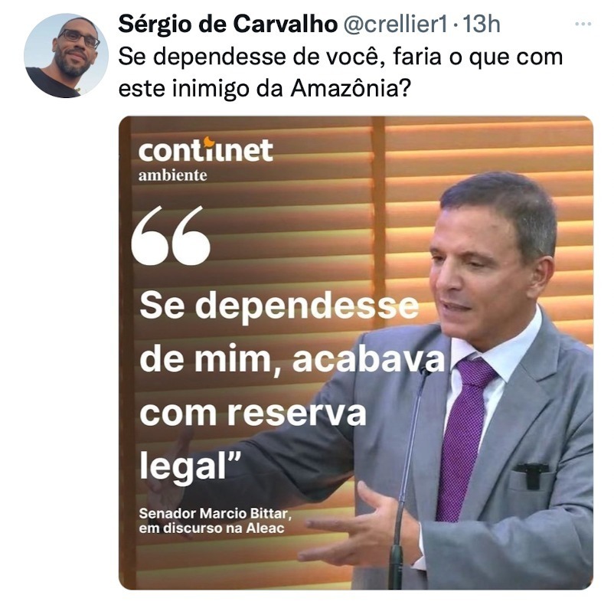Click the contilnet logo in the image
Viewport: 614px width, 605px height.
205,150
